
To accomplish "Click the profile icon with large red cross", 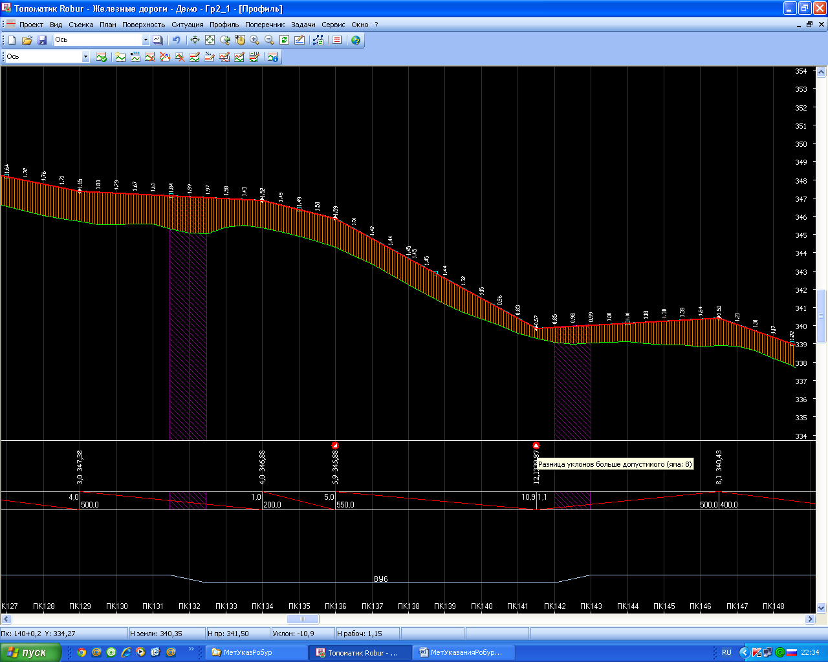I will (x=150, y=57).
